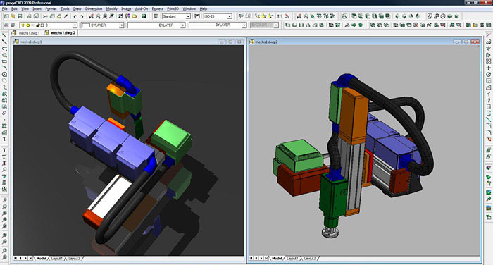Click the sphere solid icon in the toolbar
Screen dimensions: 493x265
coord(294,25)
